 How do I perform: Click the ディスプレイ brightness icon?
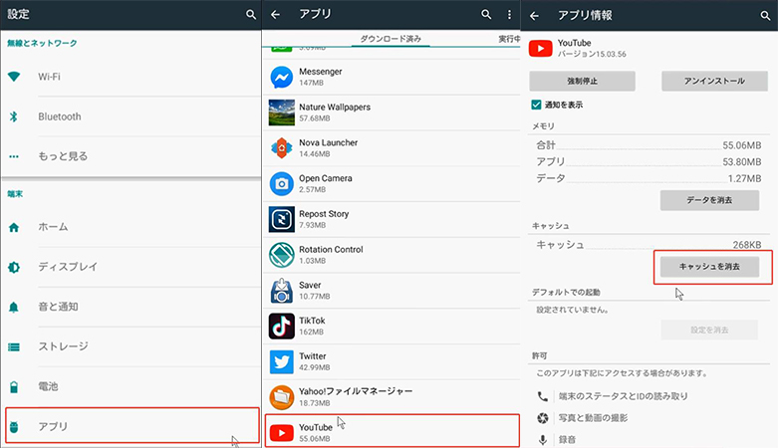pos(14,267)
